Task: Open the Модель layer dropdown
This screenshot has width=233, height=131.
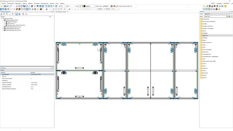Action: point(90,6)
